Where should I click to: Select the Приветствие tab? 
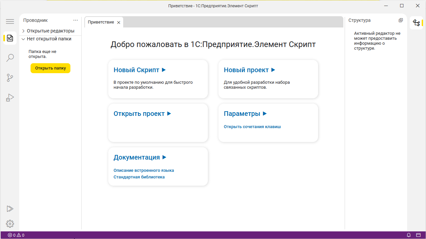[x=101, y=22]
